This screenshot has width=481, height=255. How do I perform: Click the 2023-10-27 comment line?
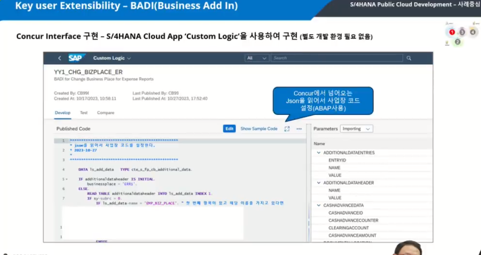point(83,150)
